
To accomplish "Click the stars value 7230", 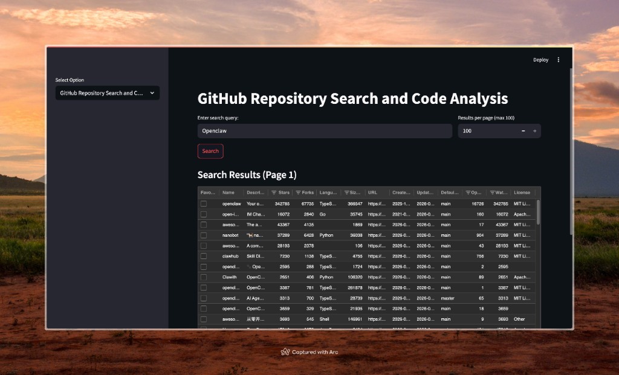I will click(285, 256).
